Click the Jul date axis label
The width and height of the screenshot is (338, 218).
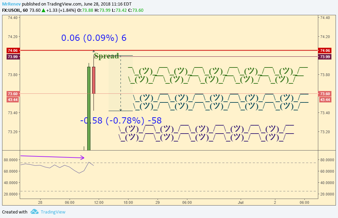(241, 202)
